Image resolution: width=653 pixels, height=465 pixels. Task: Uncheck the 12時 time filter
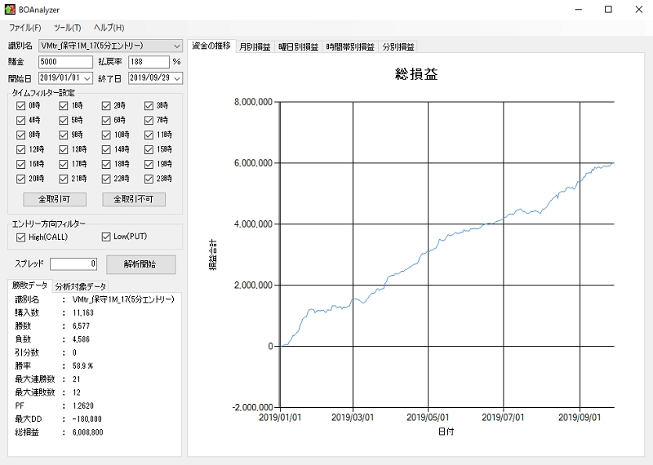click(x=21, y=149)
